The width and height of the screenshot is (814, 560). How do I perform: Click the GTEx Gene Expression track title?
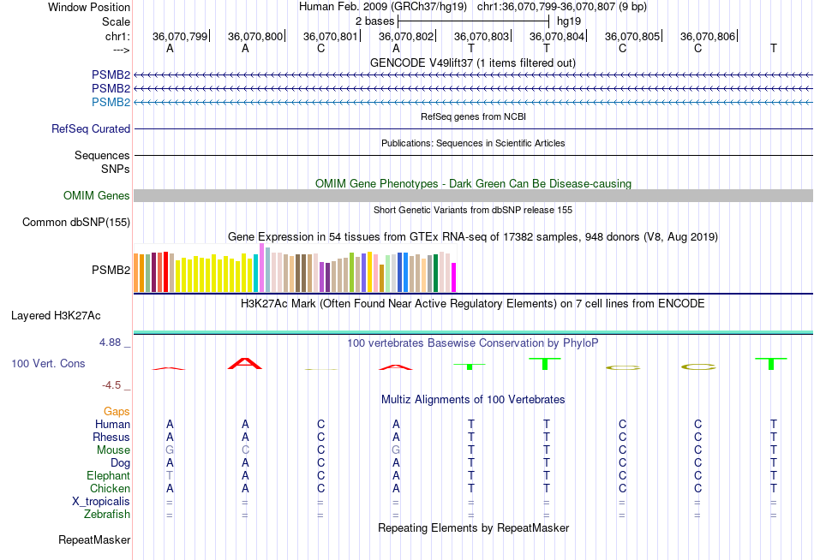pyautogui.click(x=473, y=236)
